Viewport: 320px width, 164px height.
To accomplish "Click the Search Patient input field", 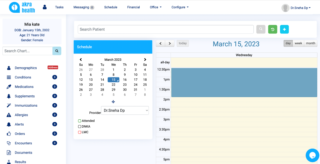I will 166,29.
